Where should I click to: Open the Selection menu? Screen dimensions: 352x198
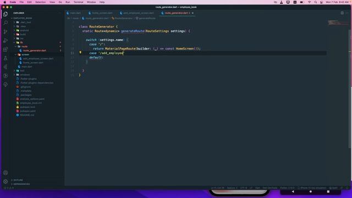point(40,2)
